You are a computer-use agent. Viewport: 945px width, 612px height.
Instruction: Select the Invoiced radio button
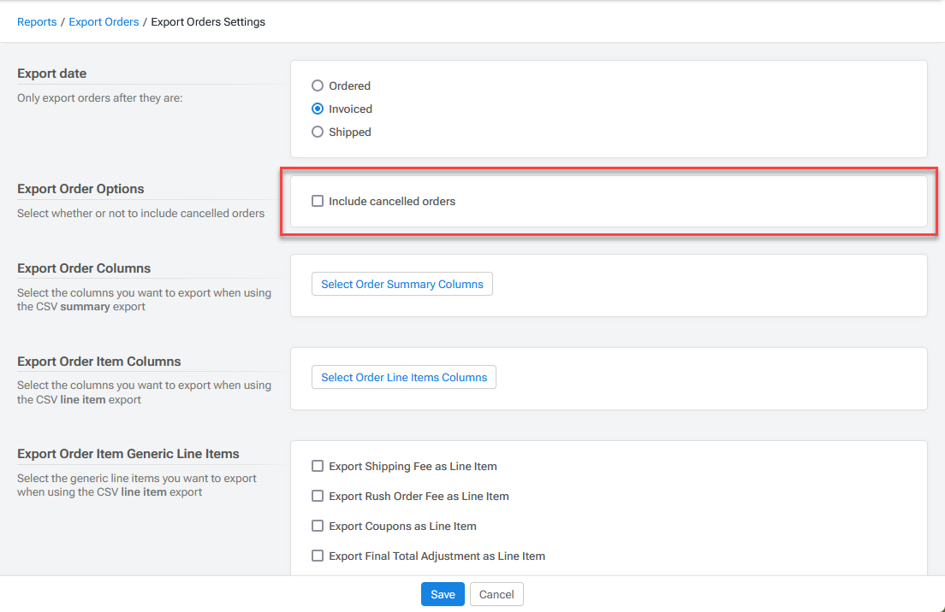tap(318, 109)
